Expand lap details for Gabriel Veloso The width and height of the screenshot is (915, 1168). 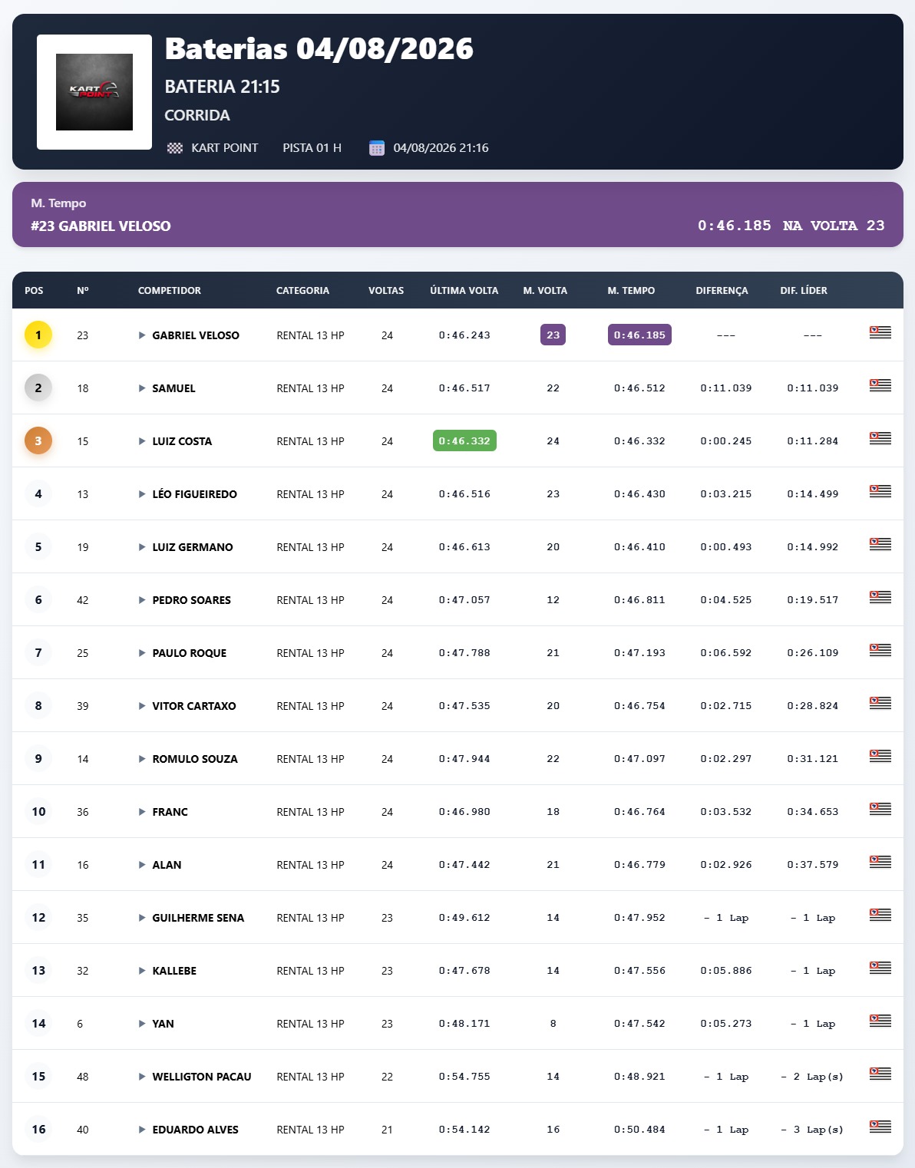[142, 335]
